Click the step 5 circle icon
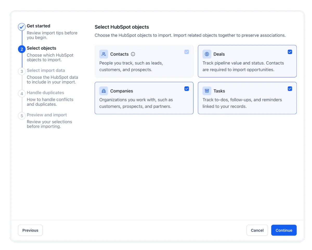Screen dimensions: 312x250 pyautogui.click(x=22, y=116)
